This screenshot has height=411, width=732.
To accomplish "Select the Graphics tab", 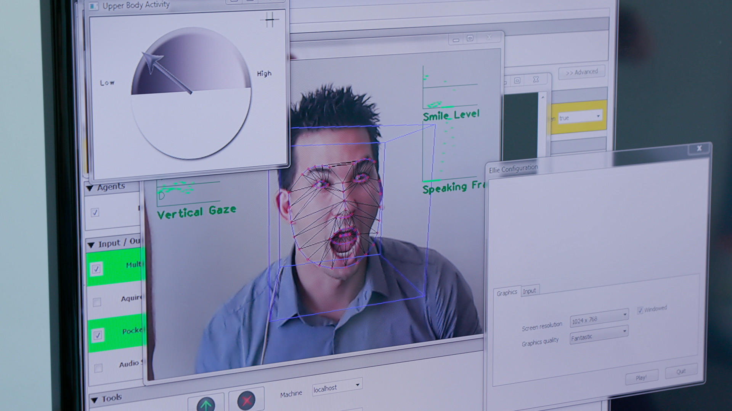I will click(x=507, y=293).
